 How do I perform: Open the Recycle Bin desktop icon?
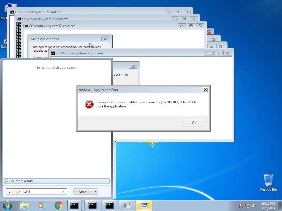click(x=268, y=182)
